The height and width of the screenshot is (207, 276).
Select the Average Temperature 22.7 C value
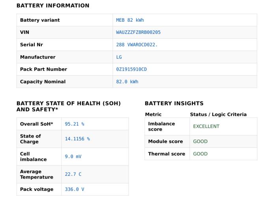pos(73,174)
